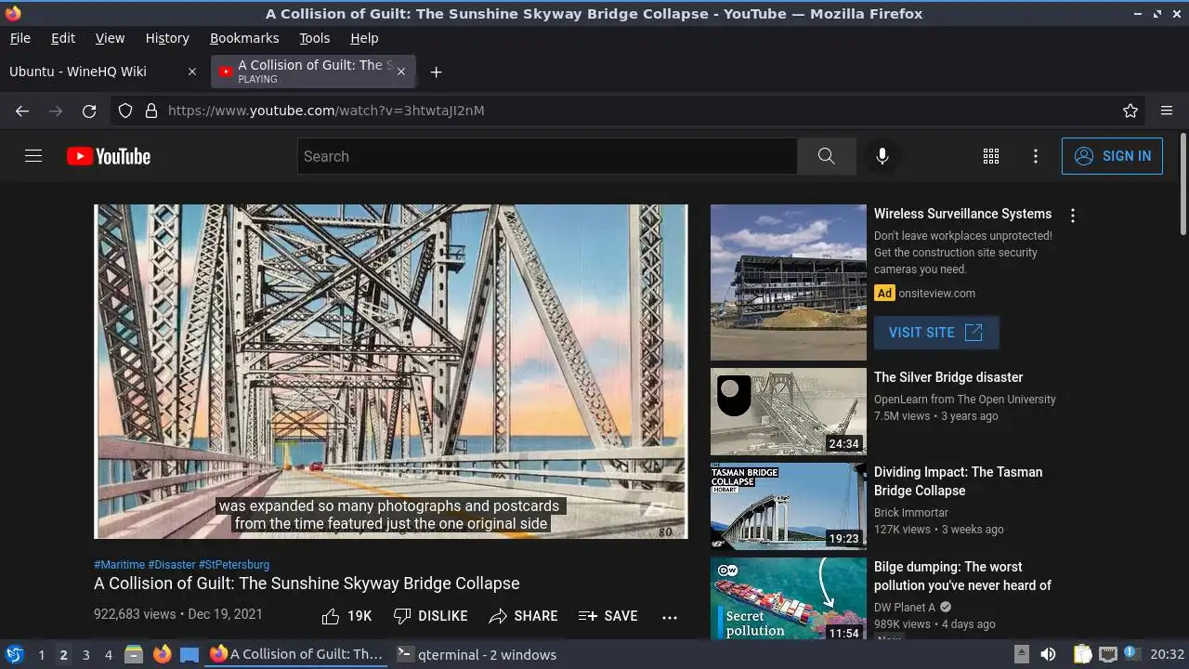This screenshot has width=1189, height=669.
Task: Open the taskbar application launcher menu
Action: click(x=15, y=654)
